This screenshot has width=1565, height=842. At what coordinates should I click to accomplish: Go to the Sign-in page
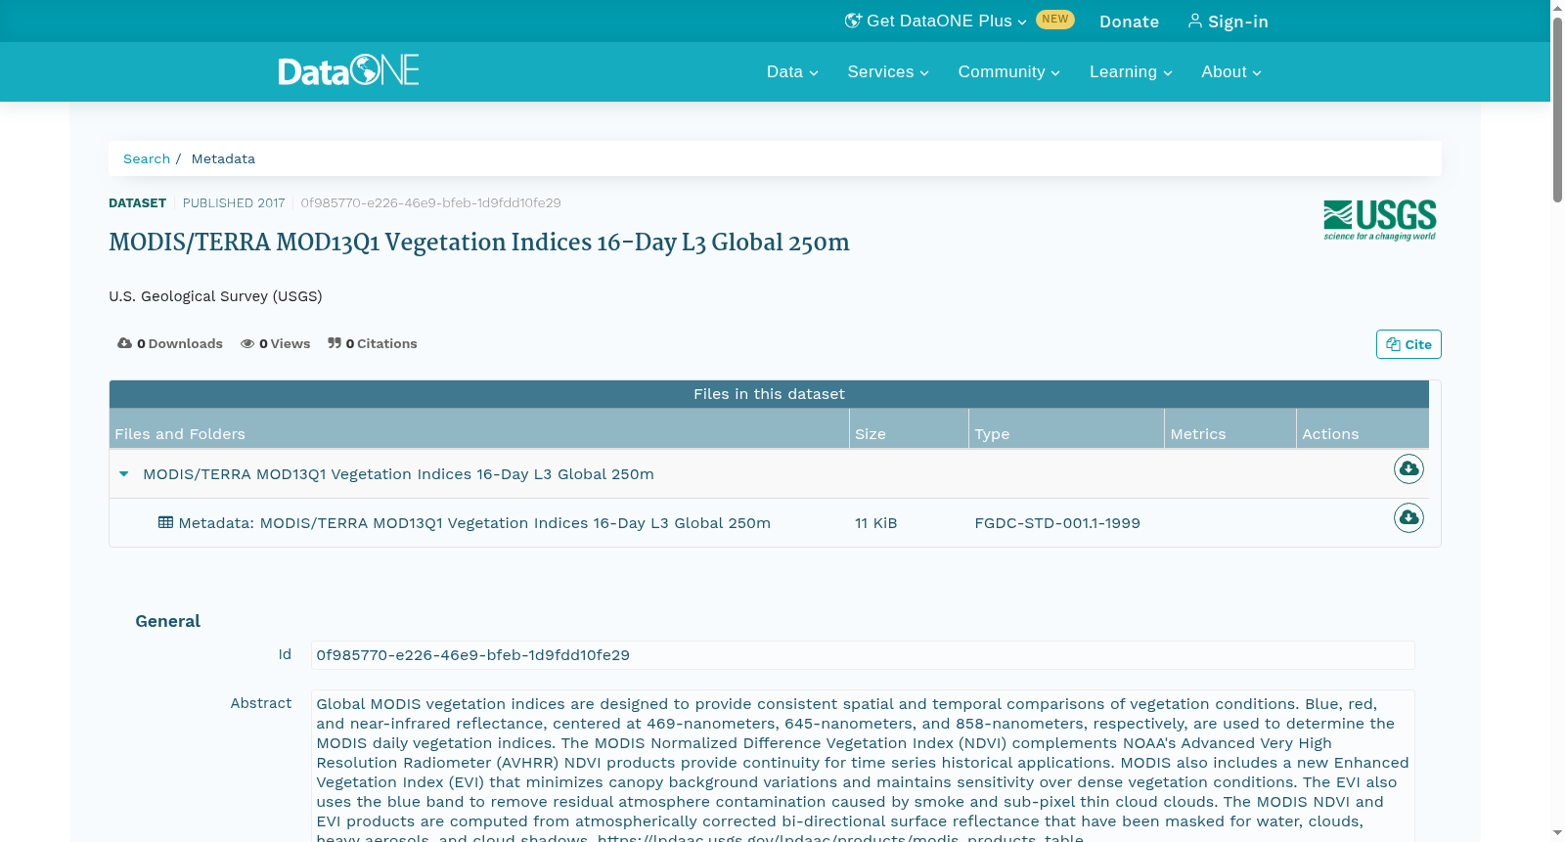[1228, 22]
